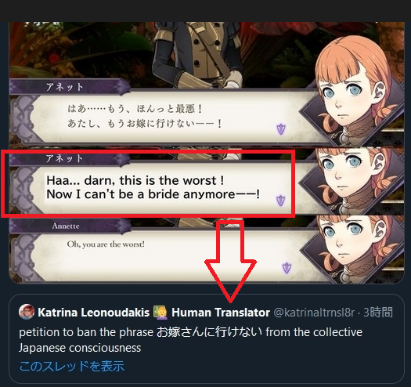
Task: Click advance arrow in the English Annette box
Action: [287, 268]
